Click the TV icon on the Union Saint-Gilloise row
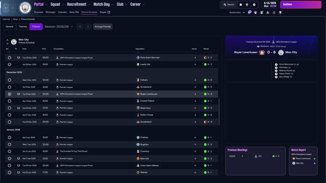The height and width of the screenshot is (183, 326). [18, 165]
